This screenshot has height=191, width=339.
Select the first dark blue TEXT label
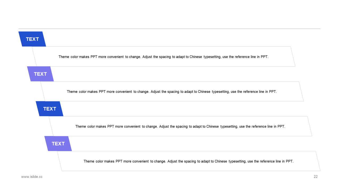click(x=32, y=39)
